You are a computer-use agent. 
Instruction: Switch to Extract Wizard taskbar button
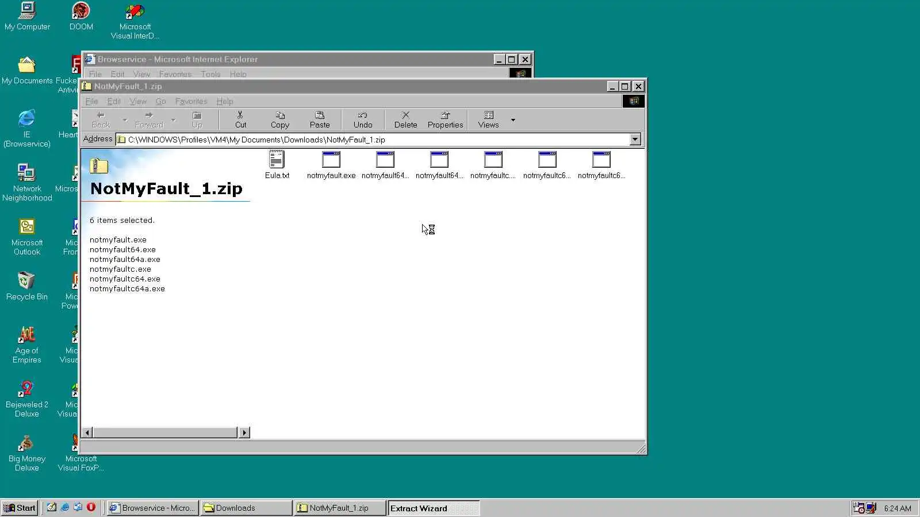point(434,508)
